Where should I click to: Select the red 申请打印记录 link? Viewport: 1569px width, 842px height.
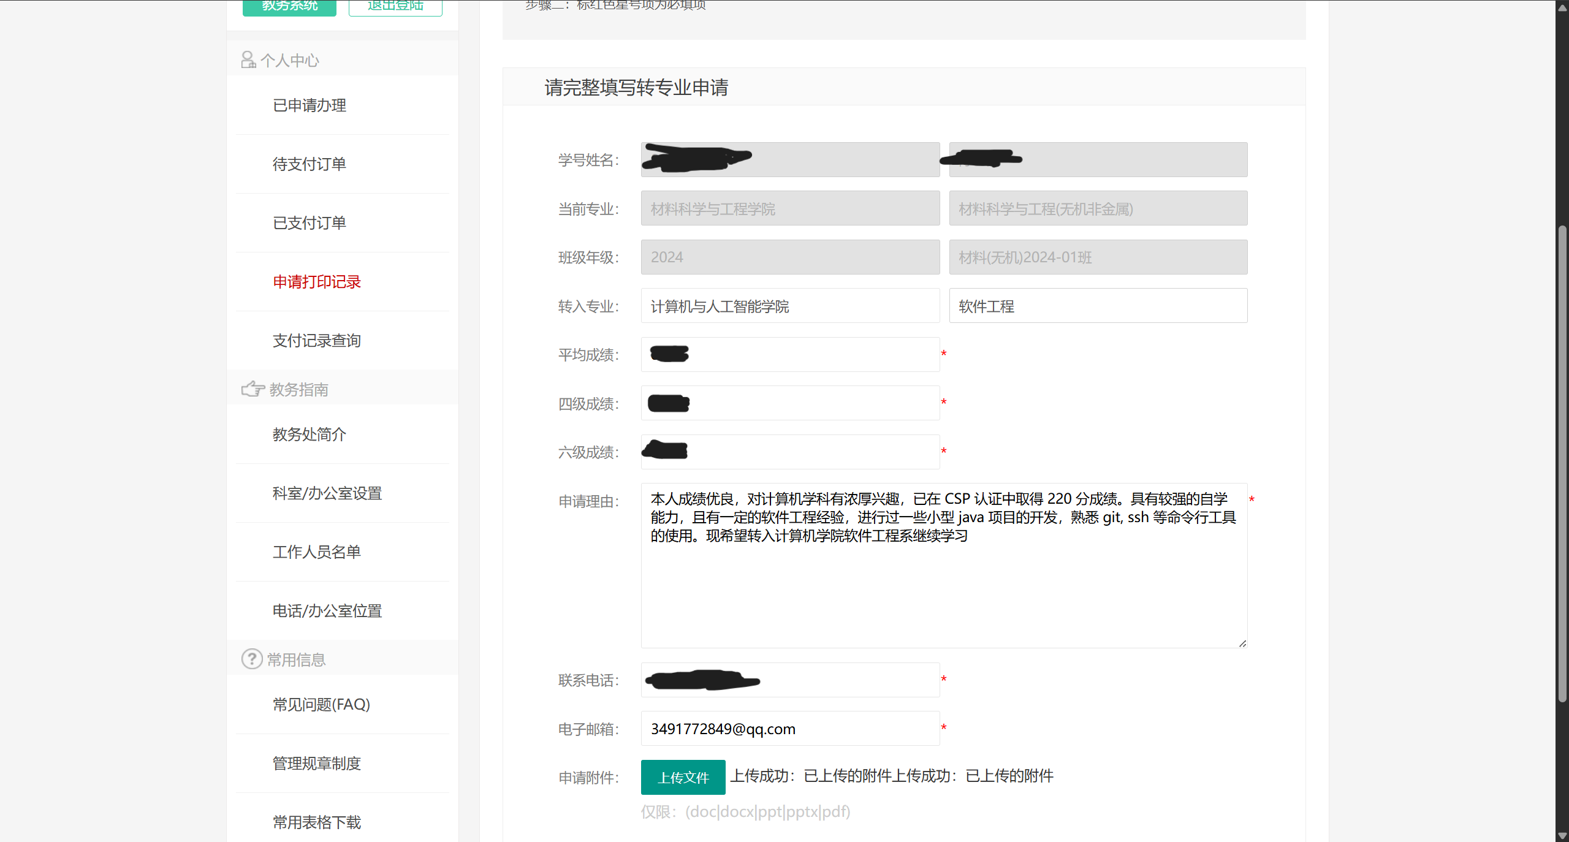(317, 282)
